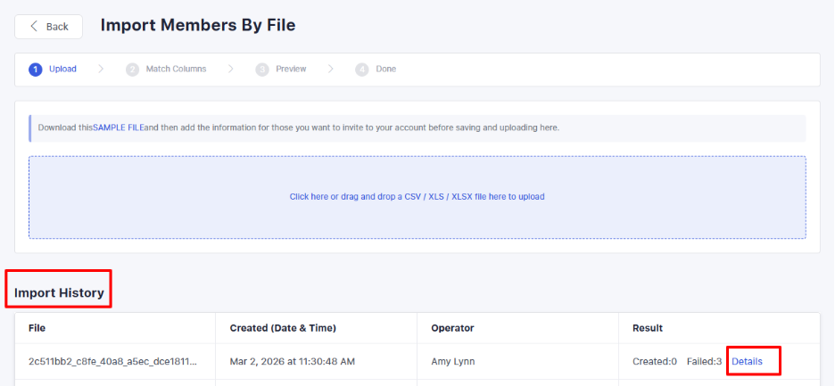
Task: Go to the Match Columns step label
Action: pyautogui.click(x=176, y=70)
